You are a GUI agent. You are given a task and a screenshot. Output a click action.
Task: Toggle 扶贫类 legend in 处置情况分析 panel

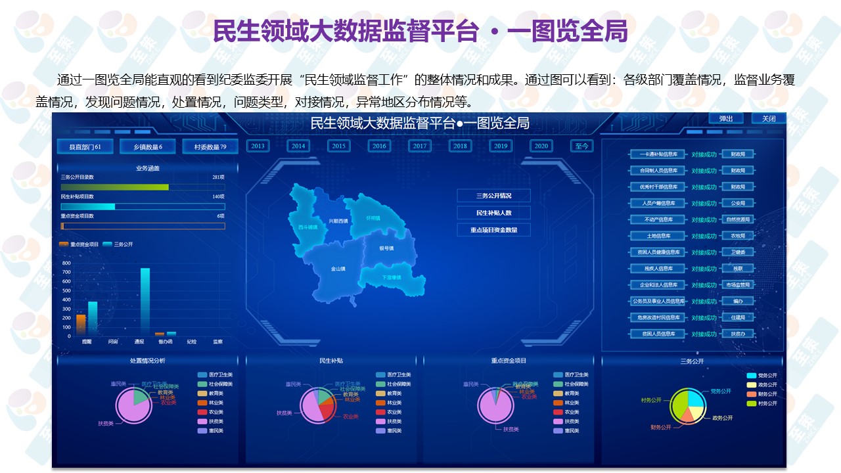tap(202, 421)
